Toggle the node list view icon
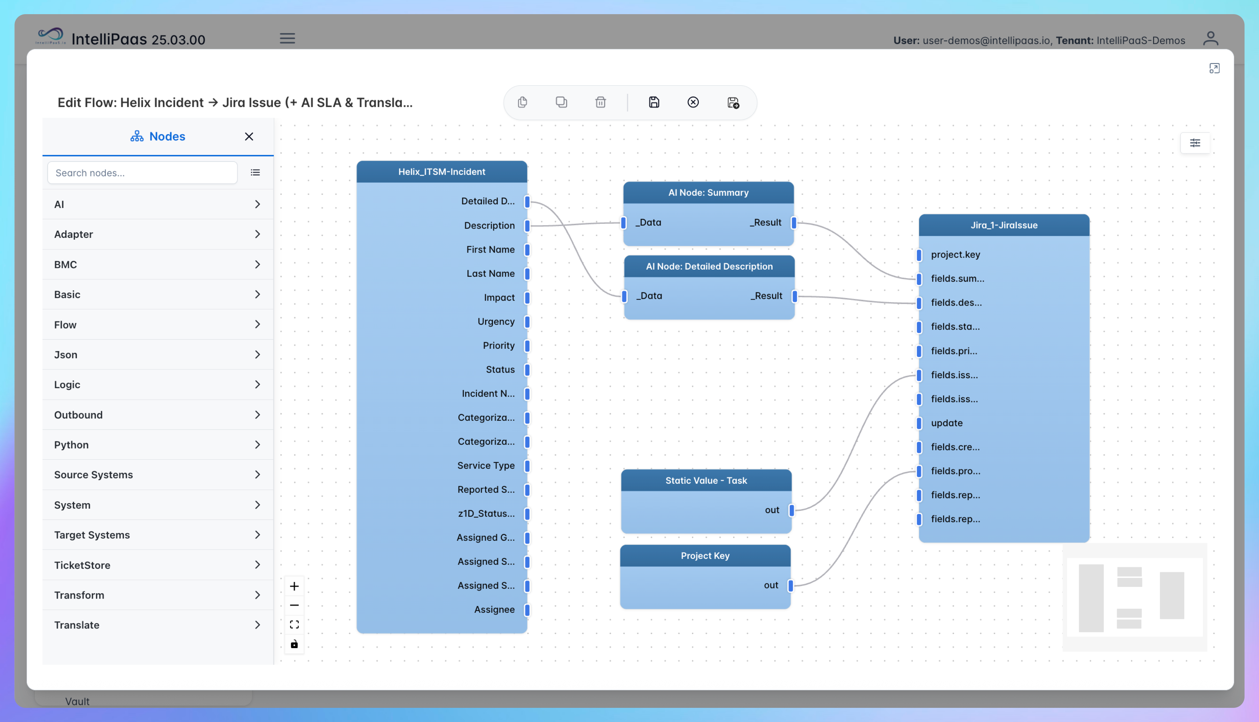 point(255,173)
